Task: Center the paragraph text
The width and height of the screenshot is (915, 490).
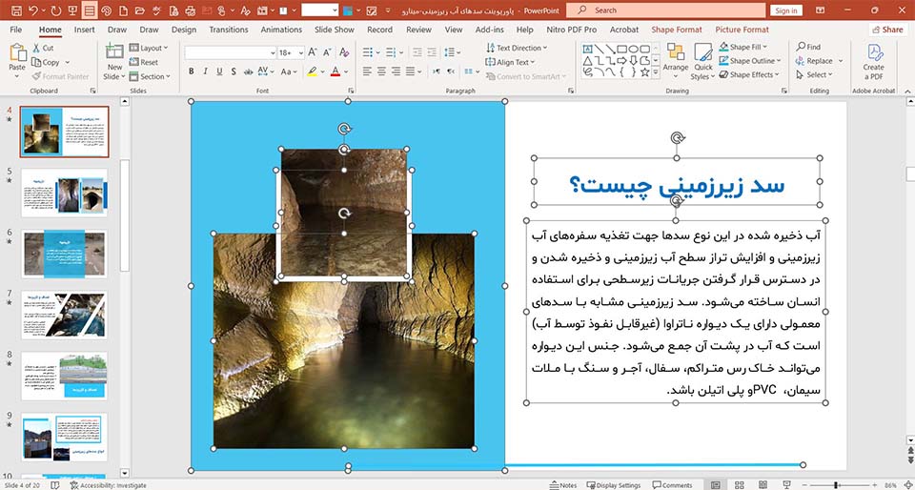Action: pos(381,71)
